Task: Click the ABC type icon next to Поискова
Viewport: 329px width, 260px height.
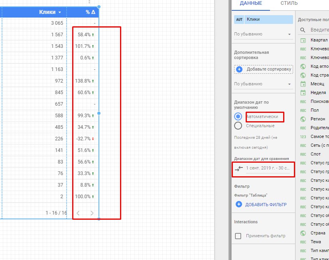Action: point(303,102)
